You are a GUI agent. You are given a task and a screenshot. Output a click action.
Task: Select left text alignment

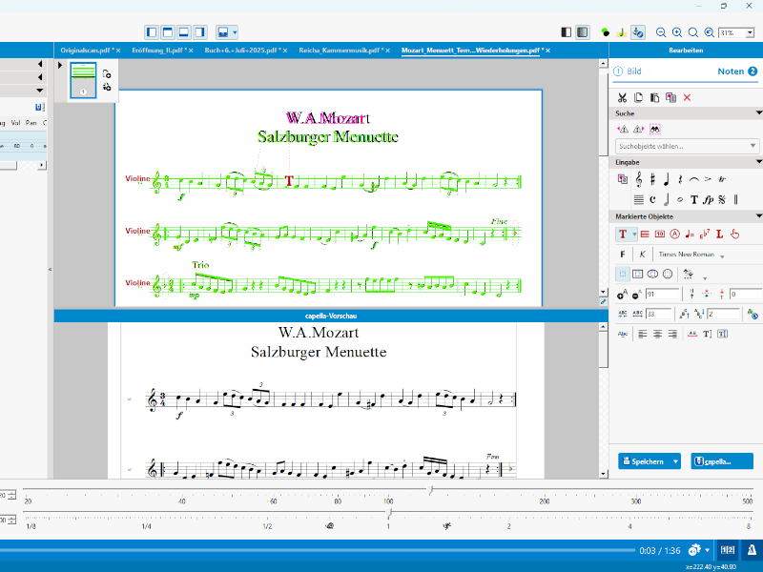tap(643, 335)
